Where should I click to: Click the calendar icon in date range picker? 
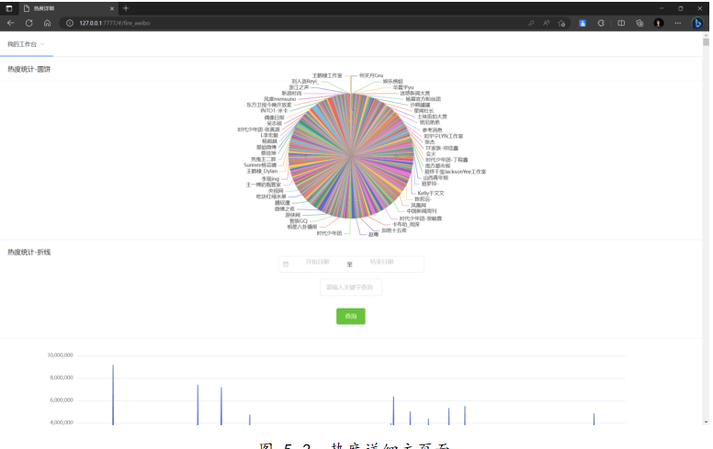(x=286, y=264)
